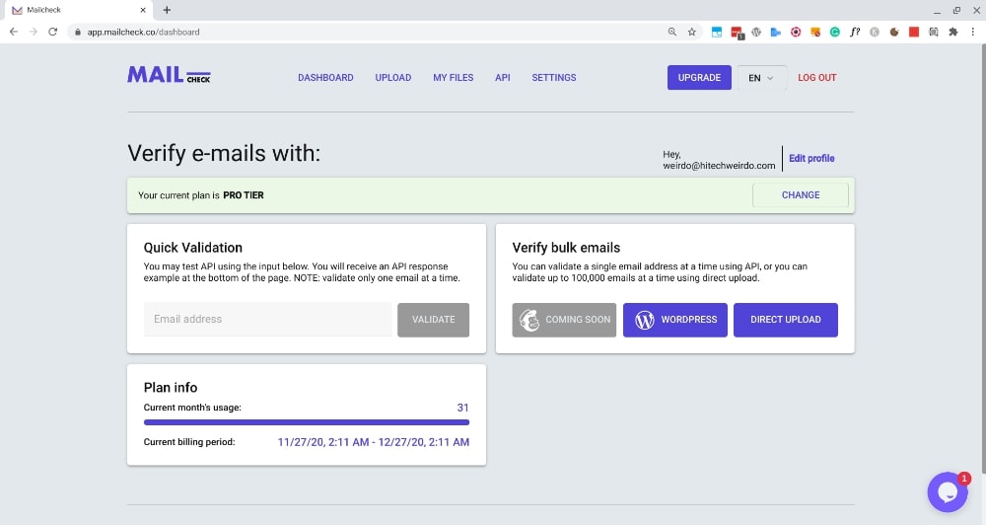Click CHANGE plan button
Screen dimensions: 986x525
[801, 195]
